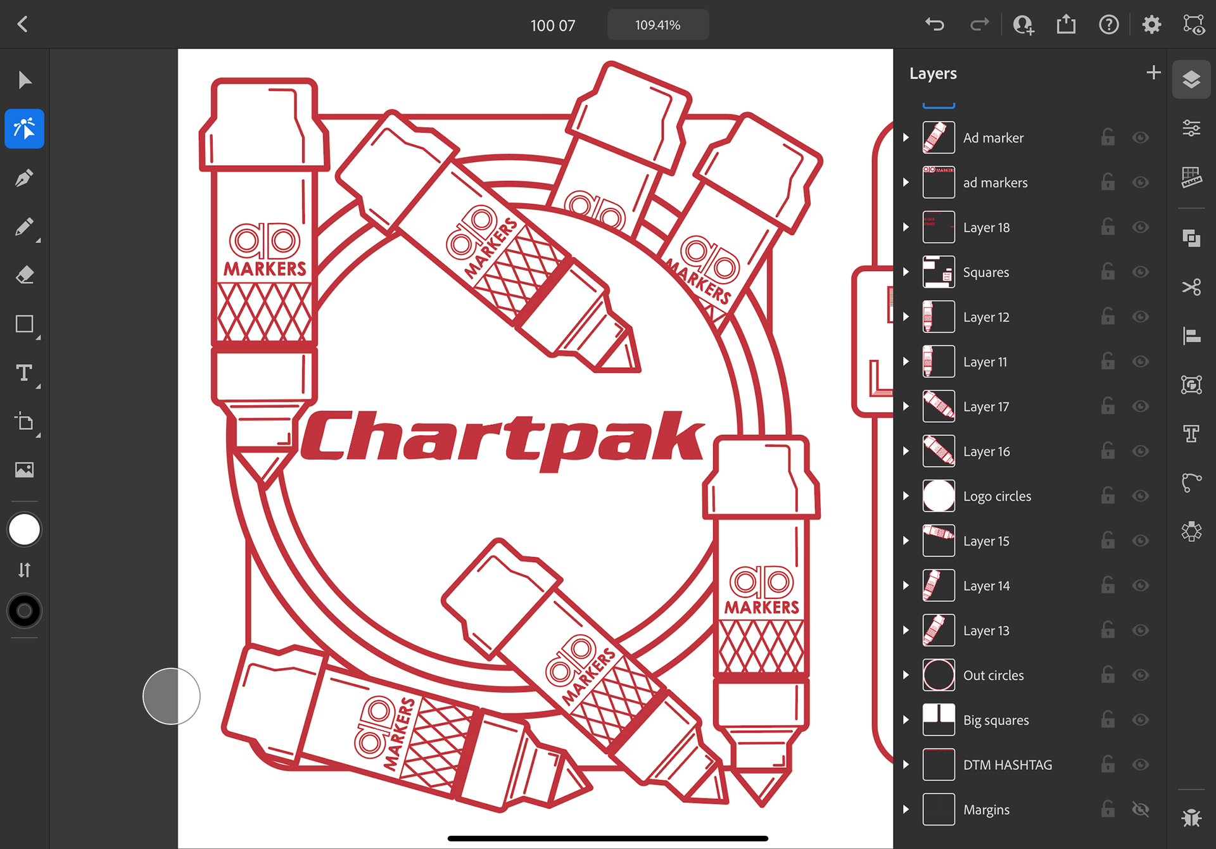Viewport: 1216px width, 849px height.
Task: Select the Place image tool
Action: [x=25, y=470]
